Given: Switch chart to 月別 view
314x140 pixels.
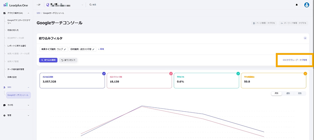Looking at the screenshot, I should [276, 93].
